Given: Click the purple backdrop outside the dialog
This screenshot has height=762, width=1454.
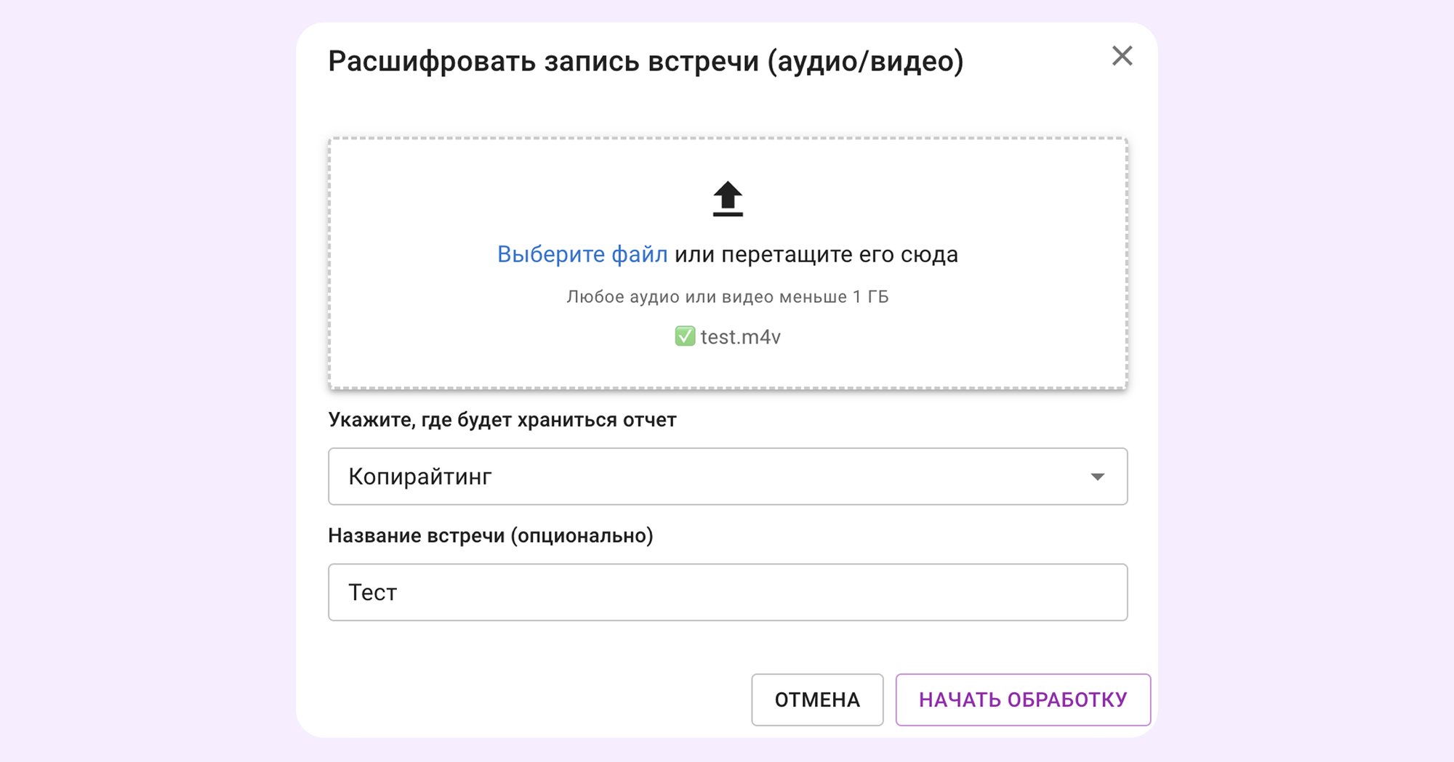Looking at the screenshot, I should tap(145, 363).
